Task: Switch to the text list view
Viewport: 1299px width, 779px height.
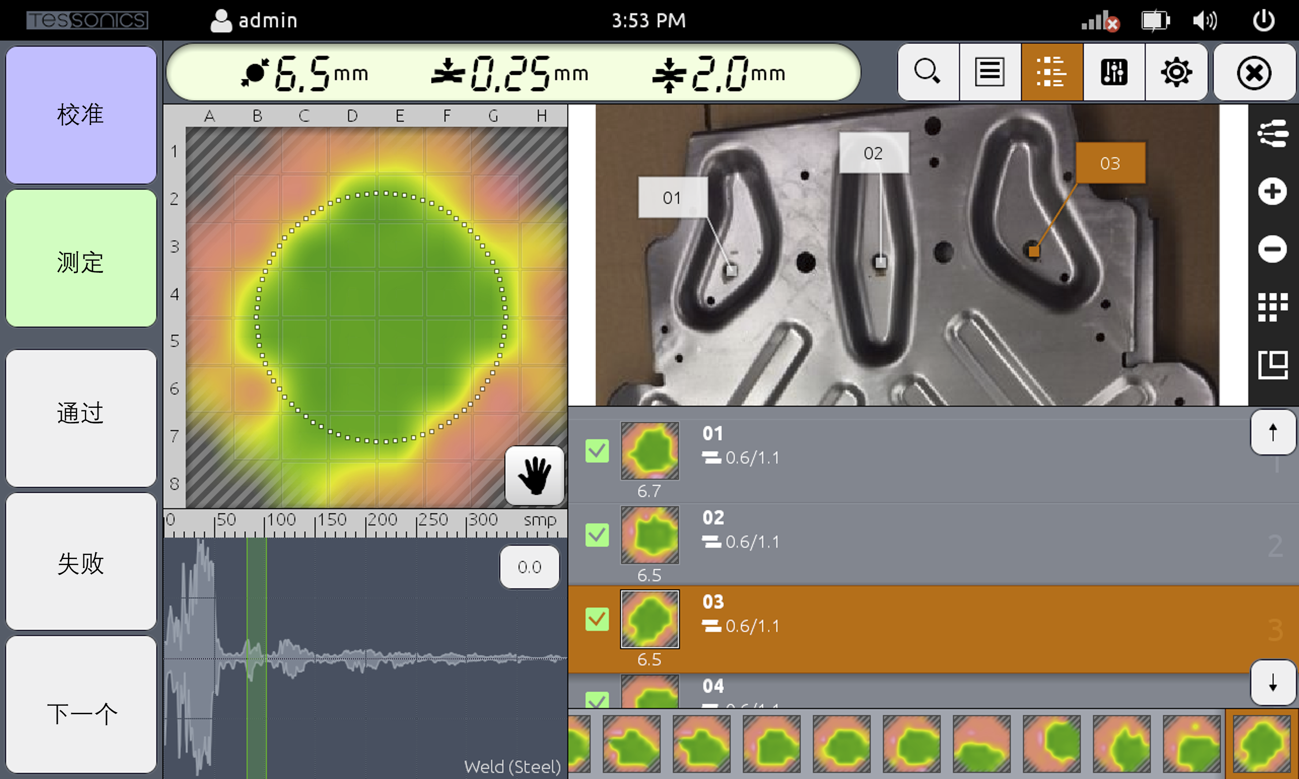Action: pos(990,72)
